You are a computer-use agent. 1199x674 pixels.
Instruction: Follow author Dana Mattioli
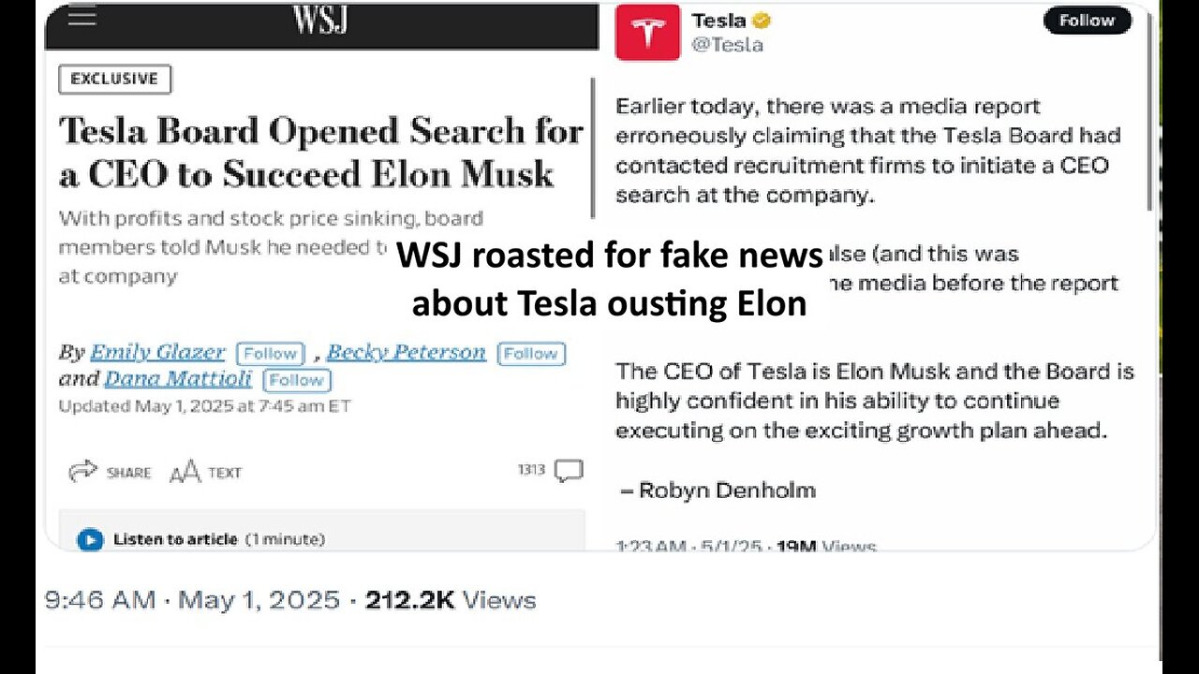[x=297, y=380]
